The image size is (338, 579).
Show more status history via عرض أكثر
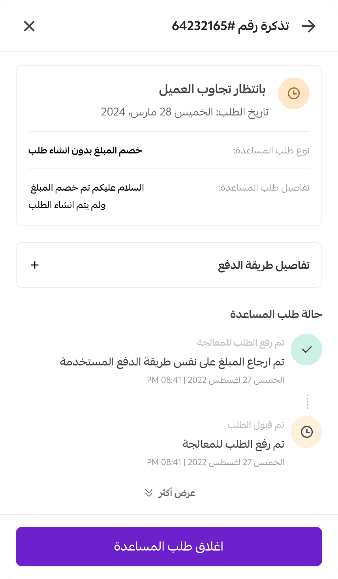click(177, 493)
